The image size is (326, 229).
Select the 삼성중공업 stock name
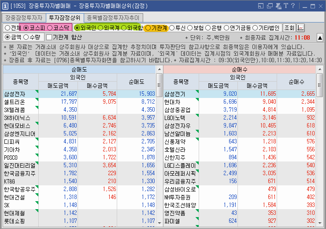pos(178,110)
